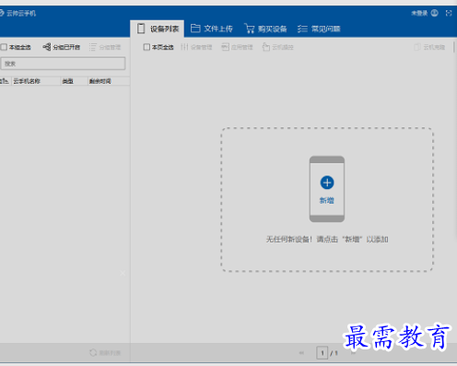The image size is (457, 366).
Task: Open the 设备列表 device list tab
Action: click(x=158, y=29)
